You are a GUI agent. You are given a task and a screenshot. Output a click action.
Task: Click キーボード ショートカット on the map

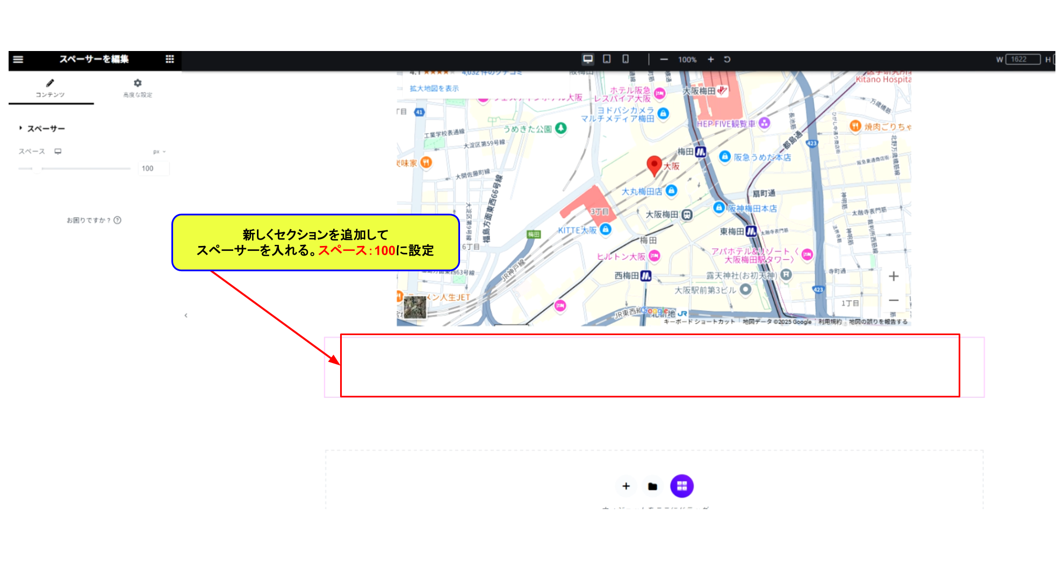[x=699, y=322]
